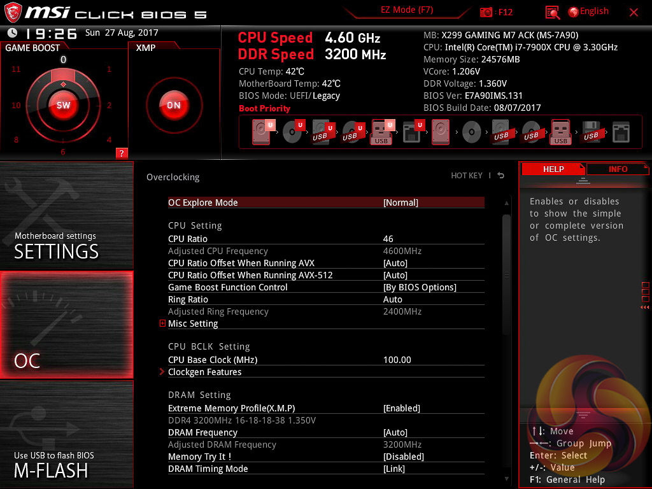This screenshot has height=489, width=652.
Task: Click the date Sun 27 Aug, 2017
Action: pyautogui.click(x=122, y=32)
